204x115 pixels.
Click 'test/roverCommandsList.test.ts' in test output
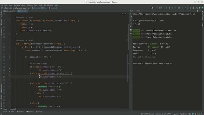point(158,31)
